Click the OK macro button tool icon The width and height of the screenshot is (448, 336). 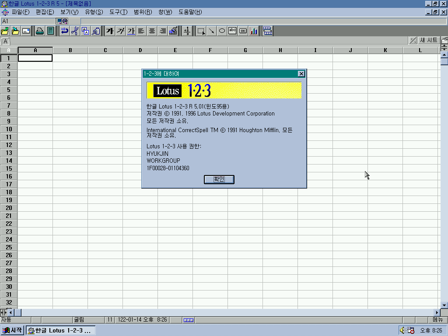[x=243, y=31]
